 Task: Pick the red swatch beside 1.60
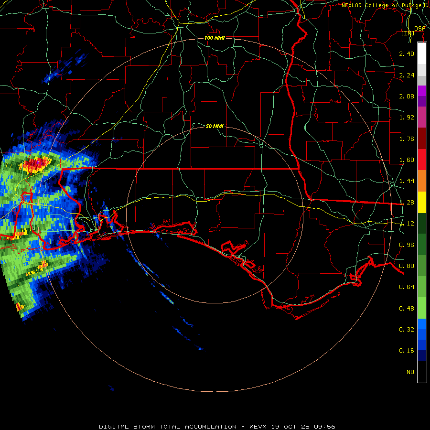[x=422, y=160]
